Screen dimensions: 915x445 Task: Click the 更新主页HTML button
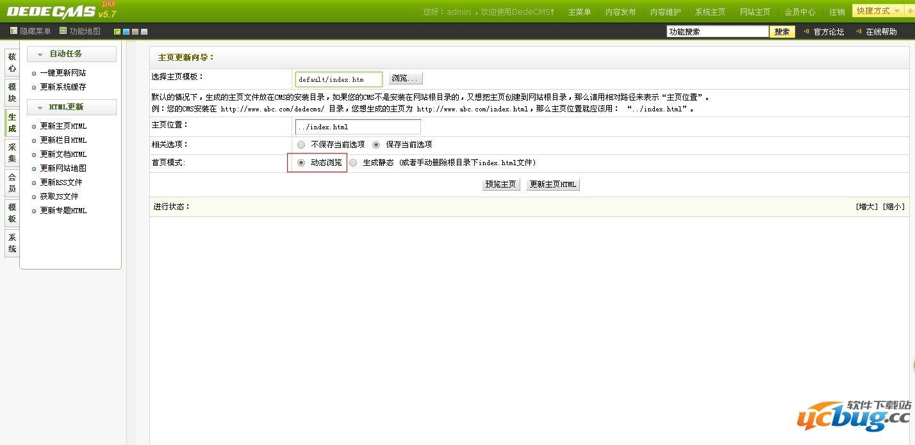[553, 184]
